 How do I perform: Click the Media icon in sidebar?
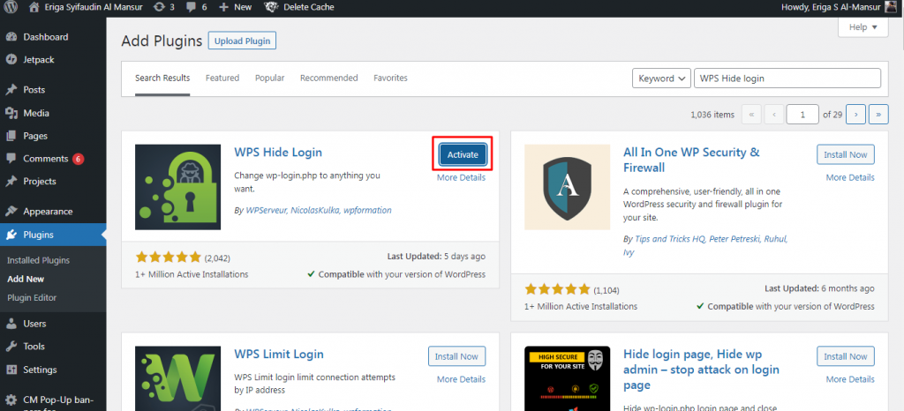pos(11,114)
